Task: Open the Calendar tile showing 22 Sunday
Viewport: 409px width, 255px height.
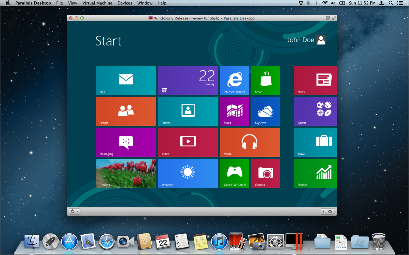Action: 188,80
